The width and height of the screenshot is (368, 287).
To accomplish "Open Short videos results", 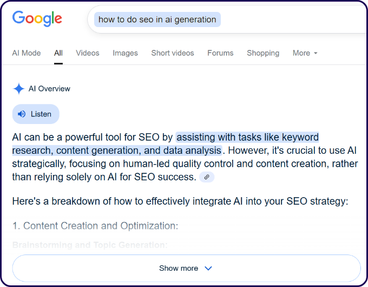I will tap(173, 53).
